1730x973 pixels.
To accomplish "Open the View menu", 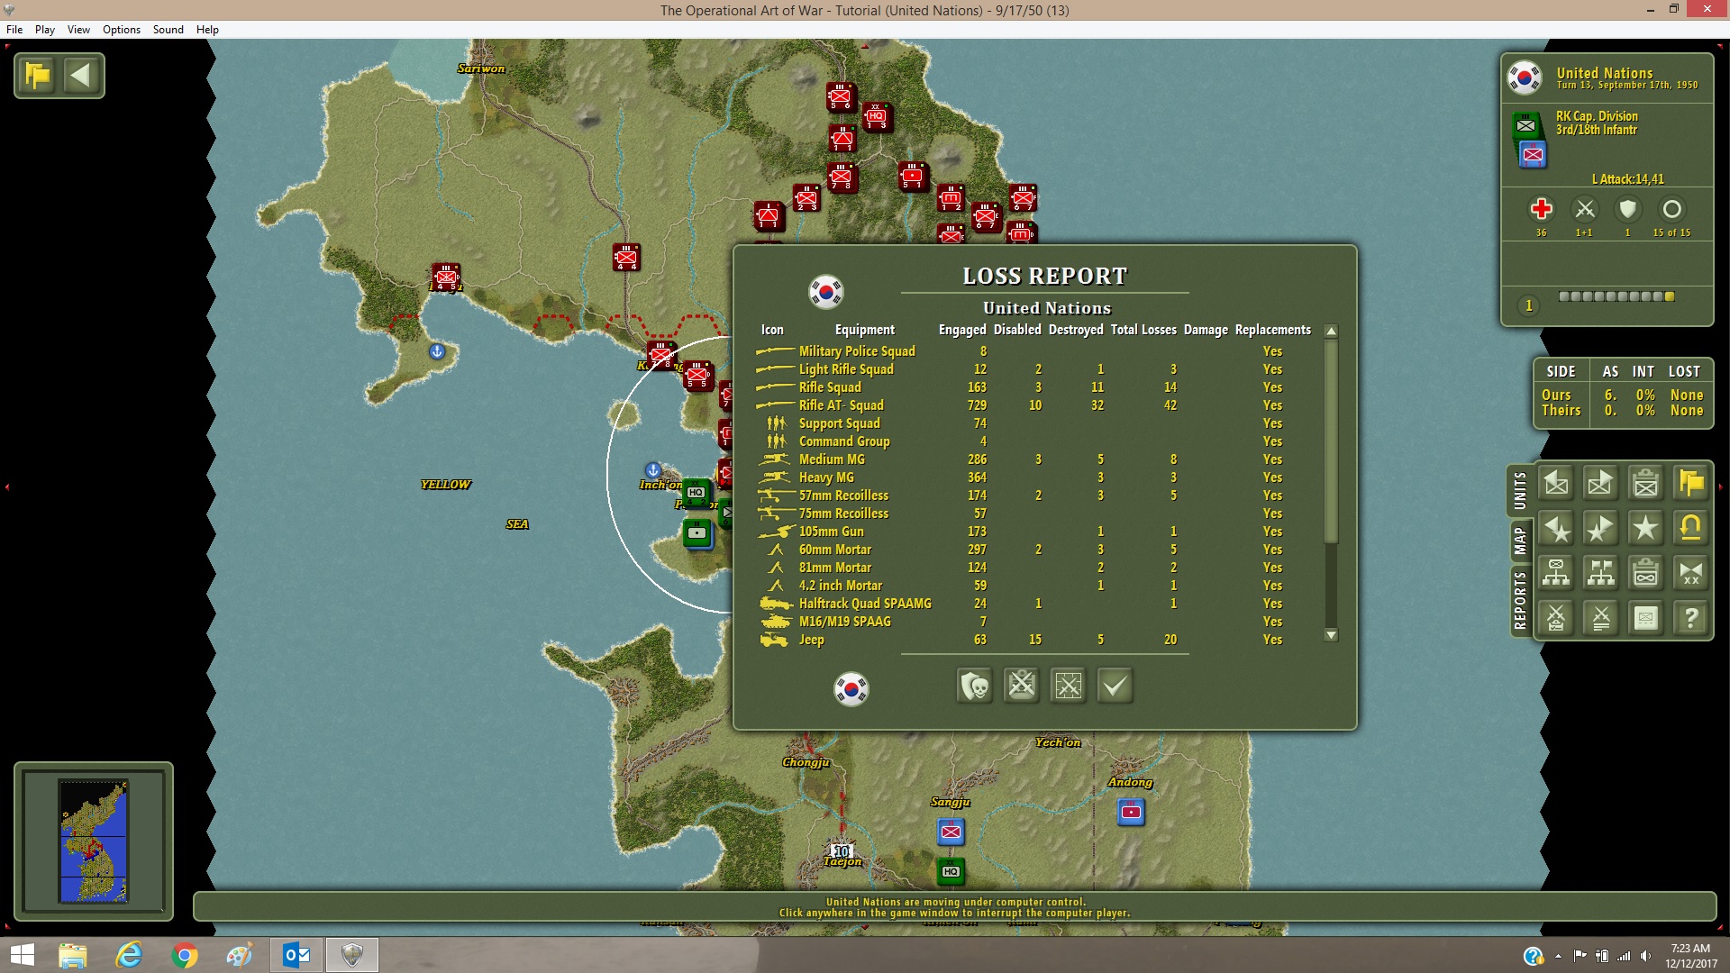I will [78, 30].
